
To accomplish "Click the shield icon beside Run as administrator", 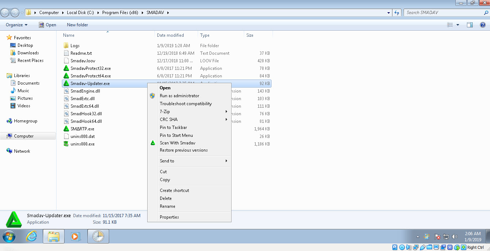I will 153,96.
